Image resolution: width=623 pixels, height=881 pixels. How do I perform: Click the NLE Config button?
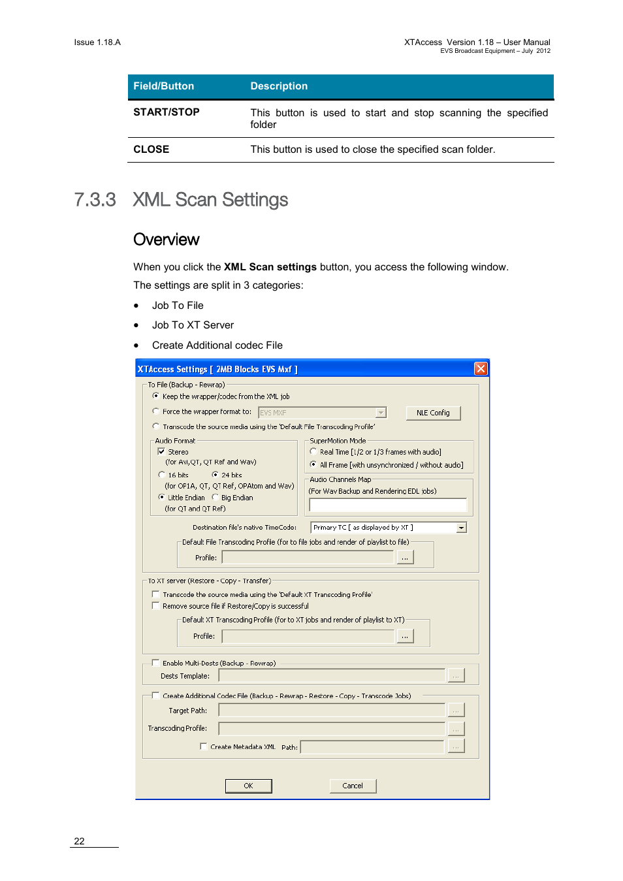pyautogui.click(x=433, y=413)
